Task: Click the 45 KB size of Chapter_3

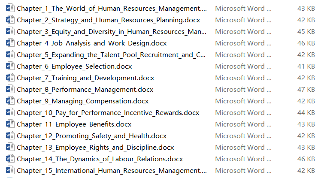Action: [x=306, y=31]
